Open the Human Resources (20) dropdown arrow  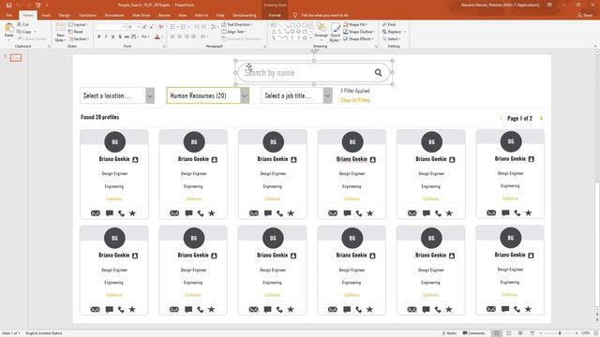click(245, 95)
